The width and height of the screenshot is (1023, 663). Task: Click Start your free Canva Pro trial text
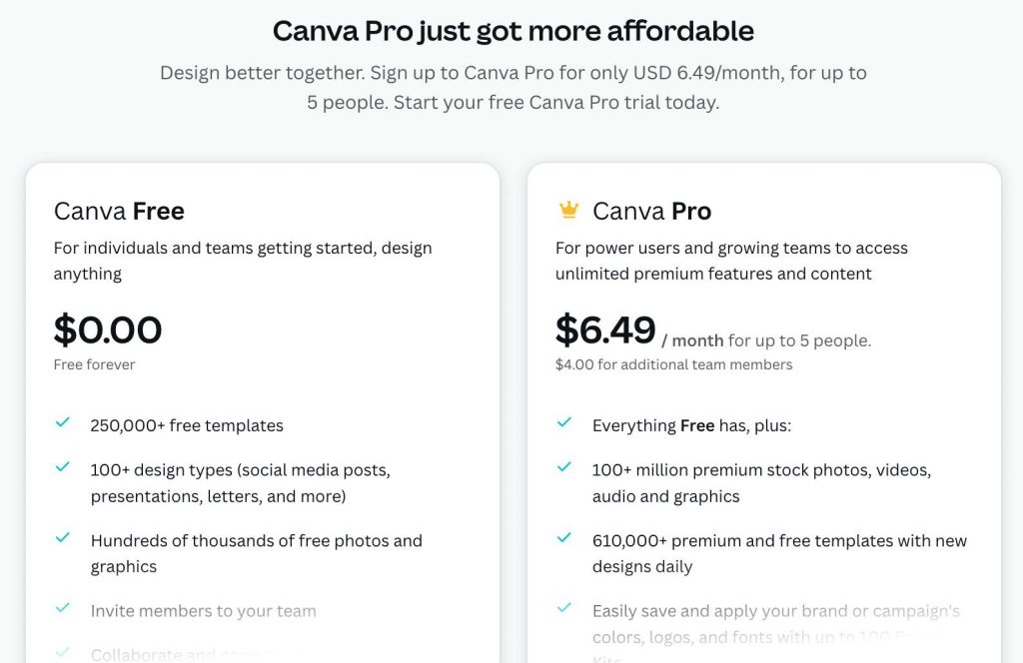(556, 102)
